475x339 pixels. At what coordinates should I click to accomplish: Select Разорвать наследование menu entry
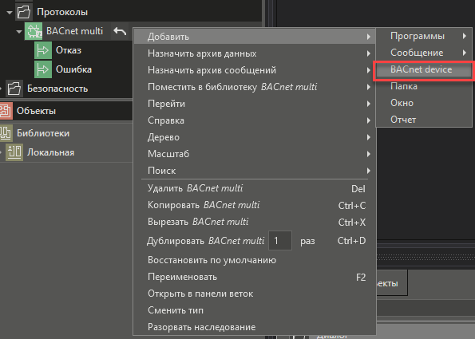pos(255,327)
